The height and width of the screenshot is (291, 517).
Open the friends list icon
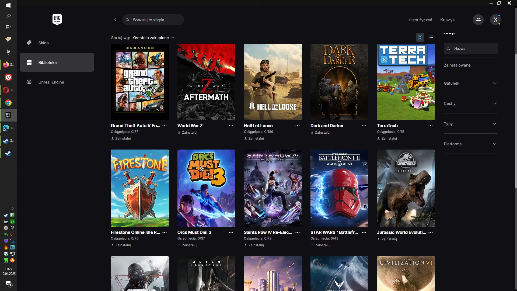tap(478, 20)
